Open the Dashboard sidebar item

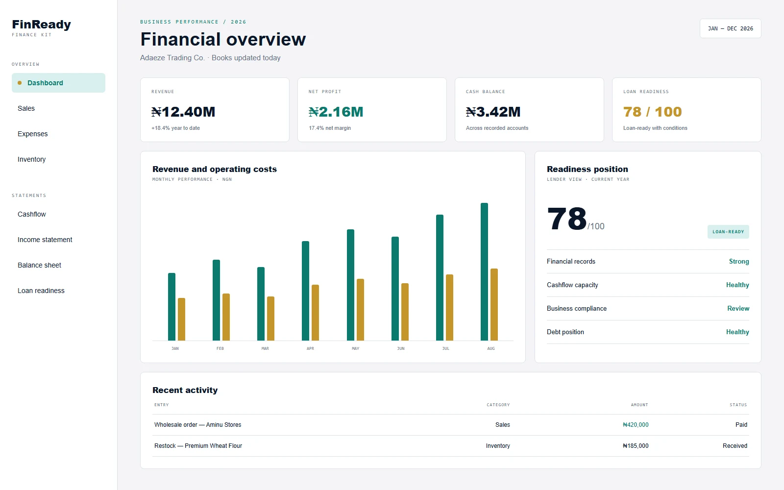58,83
